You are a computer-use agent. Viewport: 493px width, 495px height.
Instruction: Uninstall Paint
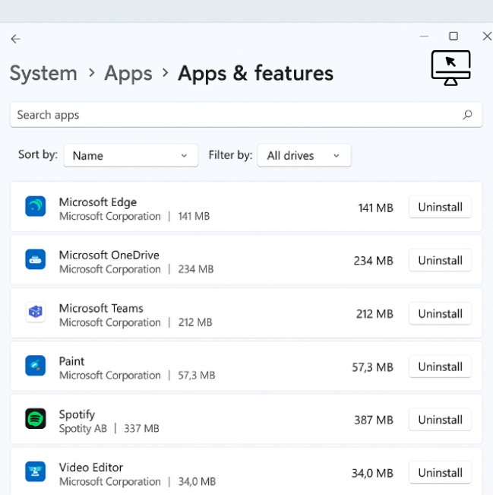pyautogui.click(x=440, y=366)
